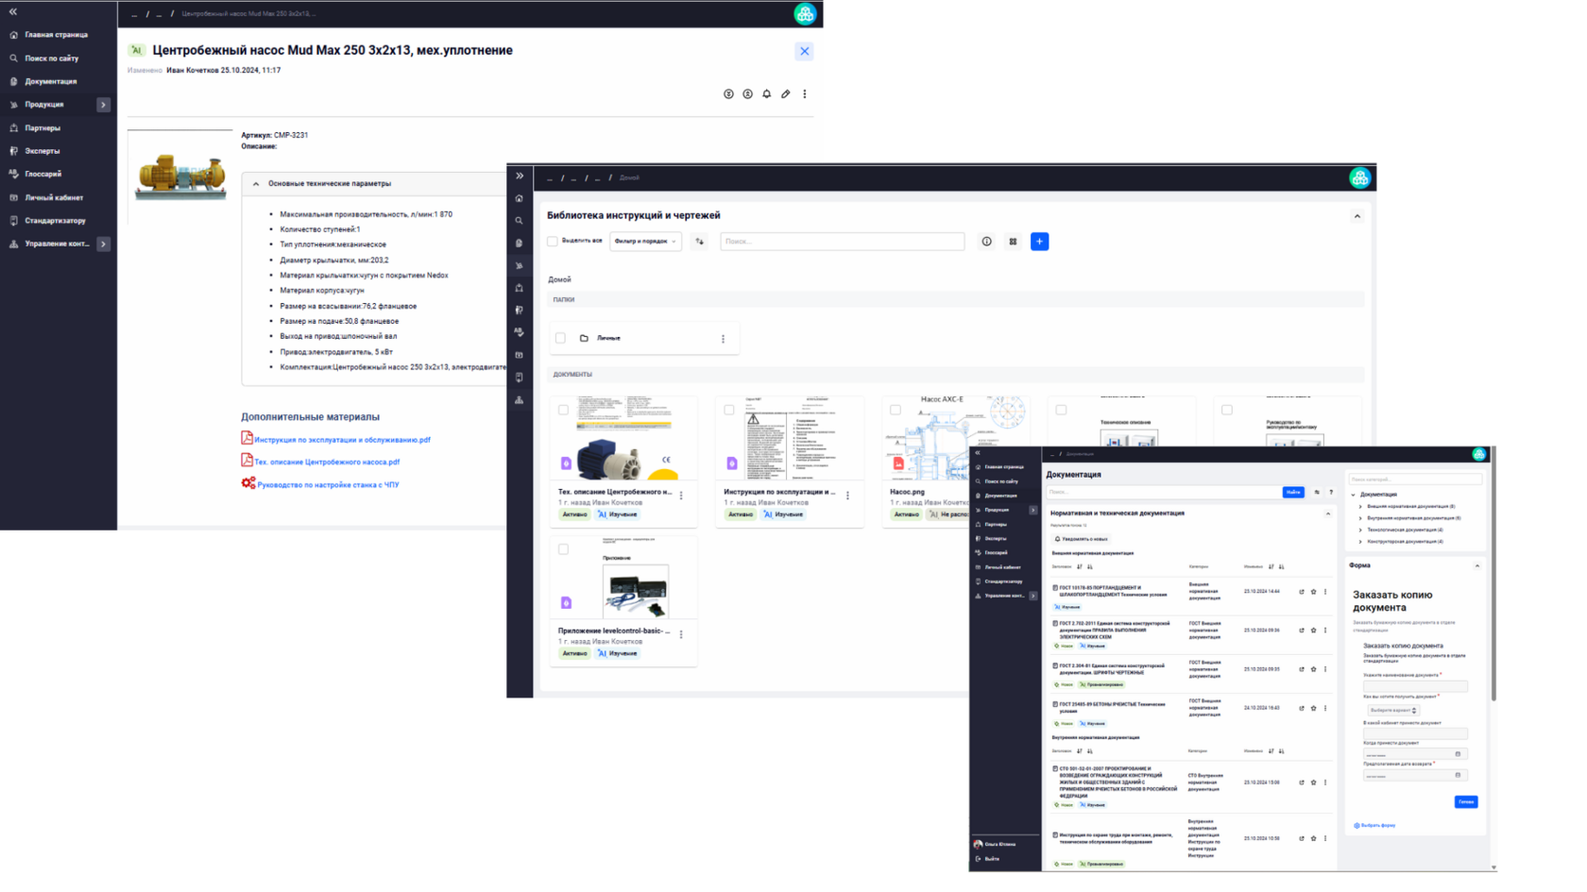Click Выйти in the Документация window sidebar
The height and width of the screenshot is (892, 1587).
992,859
